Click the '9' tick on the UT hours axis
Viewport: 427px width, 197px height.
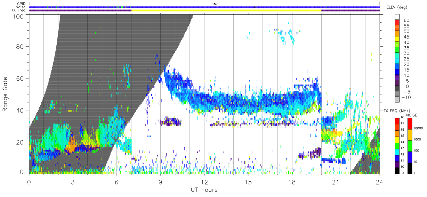tap(161, 182)
